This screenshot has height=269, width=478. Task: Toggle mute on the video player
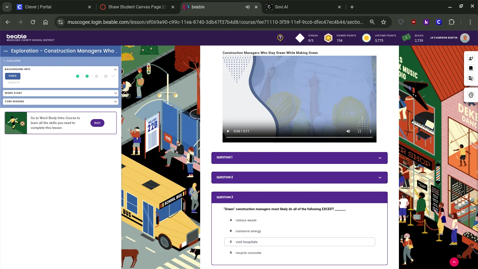coord(348,131)
